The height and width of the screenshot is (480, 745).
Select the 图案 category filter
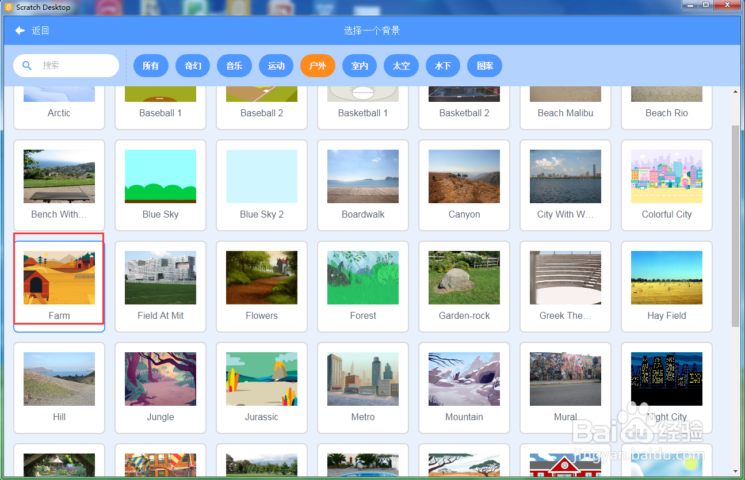[x=485, y=66]
